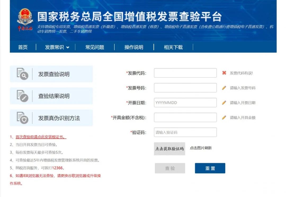This screenshot has height=197, width=286.
Task: Click the 发票代码有误! error message
Action: click(x=241, y=73)
